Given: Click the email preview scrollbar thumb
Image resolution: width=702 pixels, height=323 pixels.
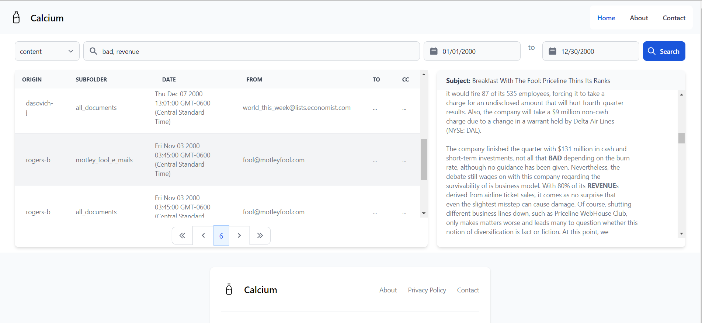Looking at the screenshot, I should [x=681, y=138].
